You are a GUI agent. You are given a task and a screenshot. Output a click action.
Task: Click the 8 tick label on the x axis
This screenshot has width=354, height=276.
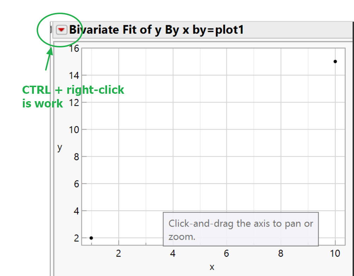point(281,254)
